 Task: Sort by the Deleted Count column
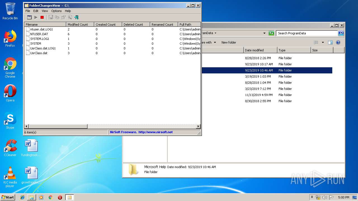136,24
